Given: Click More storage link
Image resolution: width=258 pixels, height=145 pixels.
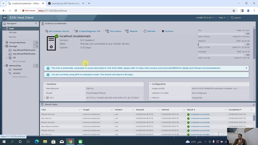Looking at the screenshot, I should click(x=19, y=61).
